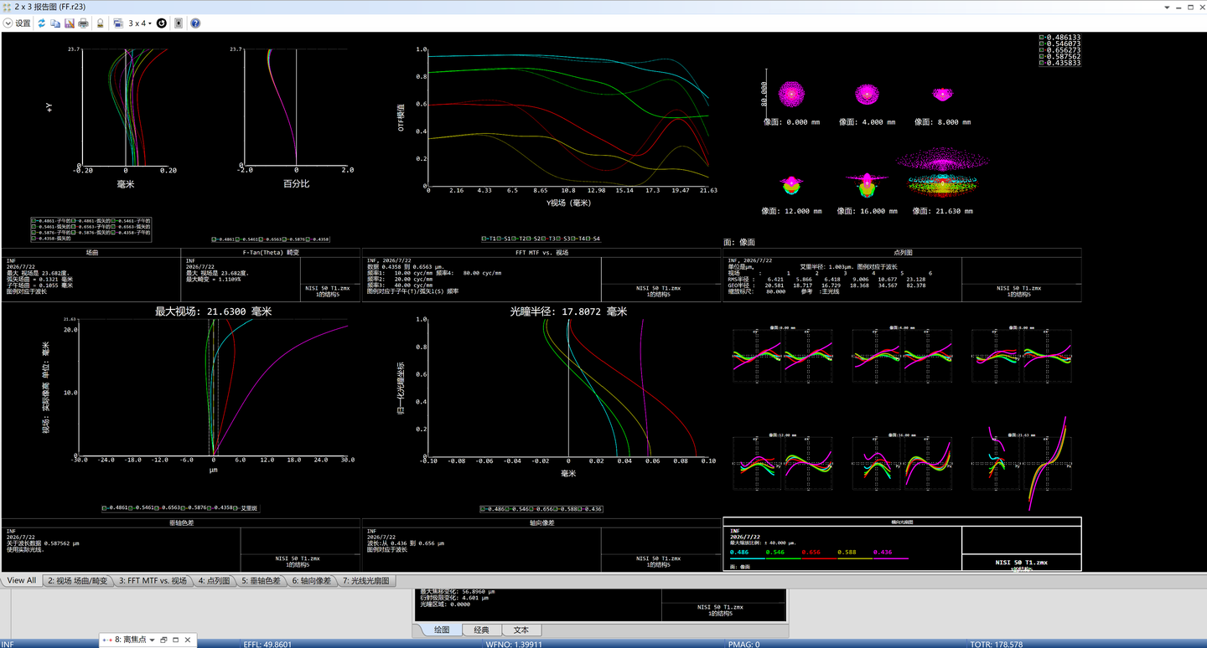
Task: Select the 经典 tab in the lower window
Action: click(x=481, y=630)
